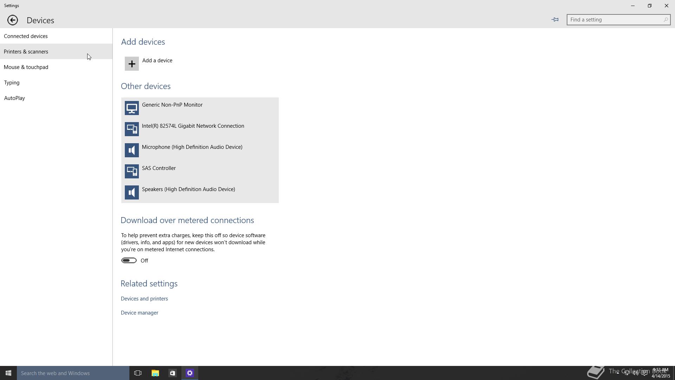Minimize the Settings window
This screenshot has height=380, width=675.
633,6
